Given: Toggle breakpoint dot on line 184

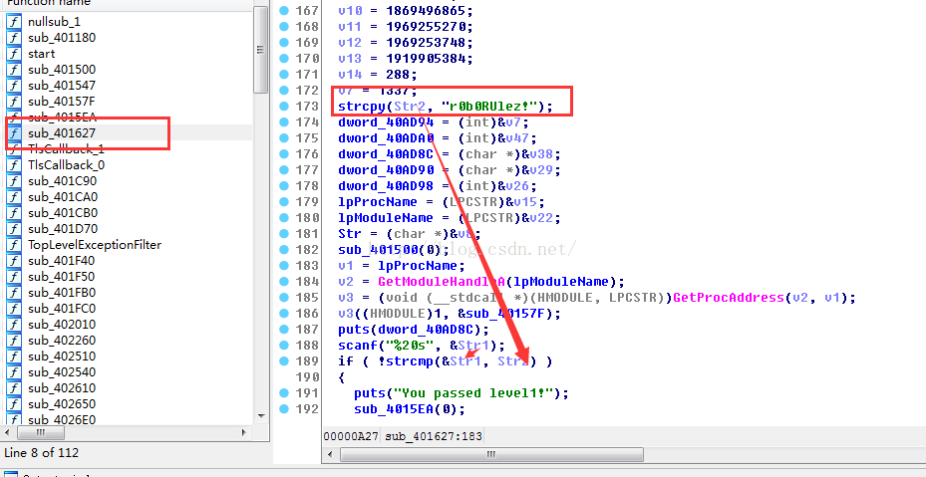Looking at the screenshot, I should click(x=284, y=282).
